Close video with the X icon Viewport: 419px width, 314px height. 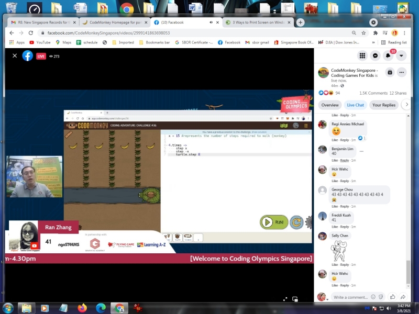pyautogui.click(x=15, y=55)
